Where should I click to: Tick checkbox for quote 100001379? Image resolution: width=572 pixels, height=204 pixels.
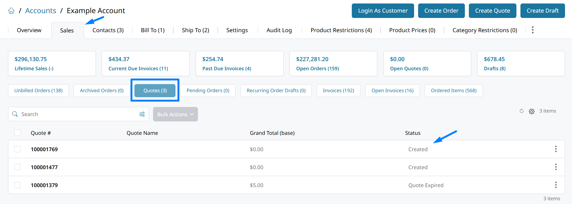17,185
